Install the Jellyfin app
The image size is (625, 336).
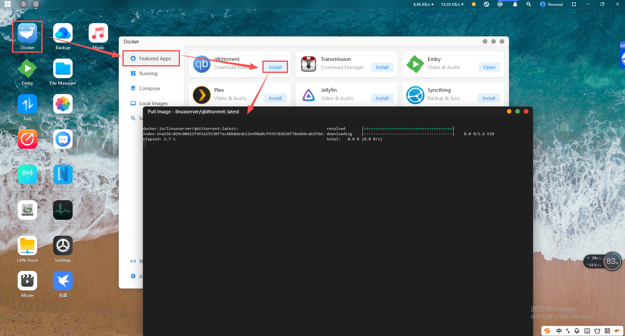[382, 98]
